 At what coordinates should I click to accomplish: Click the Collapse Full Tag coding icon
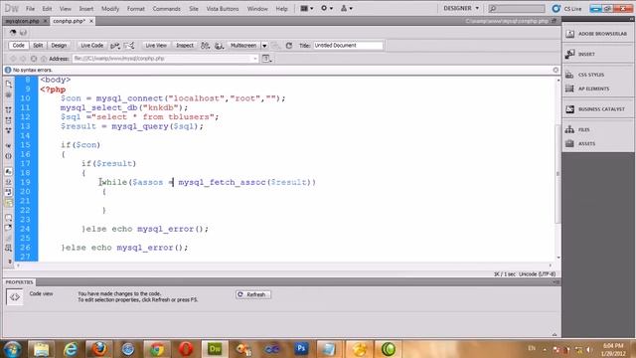(x=9, y=110)
